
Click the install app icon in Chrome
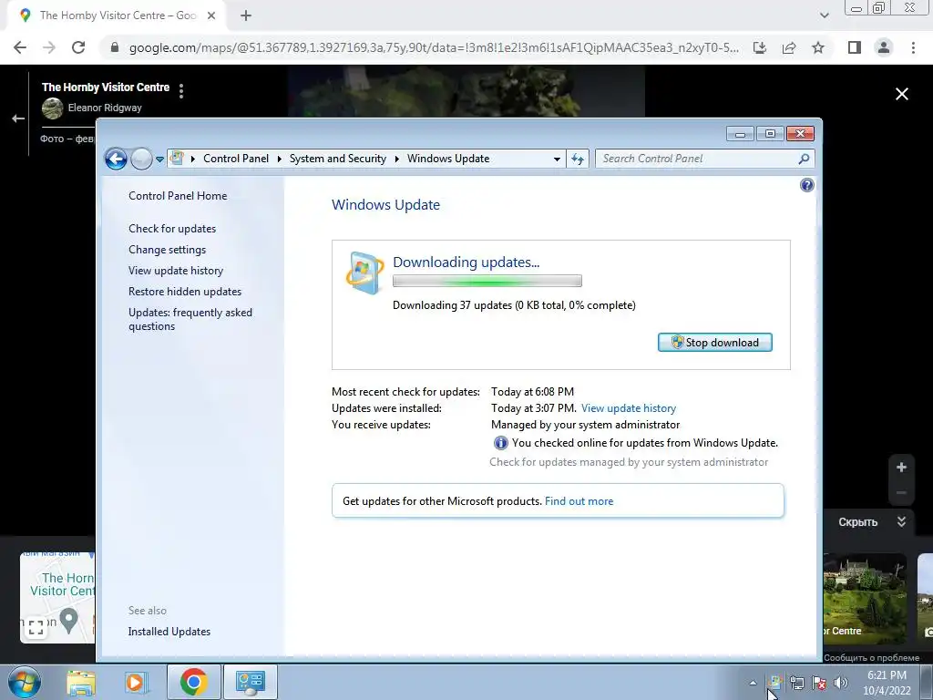(x=760, y=47)
